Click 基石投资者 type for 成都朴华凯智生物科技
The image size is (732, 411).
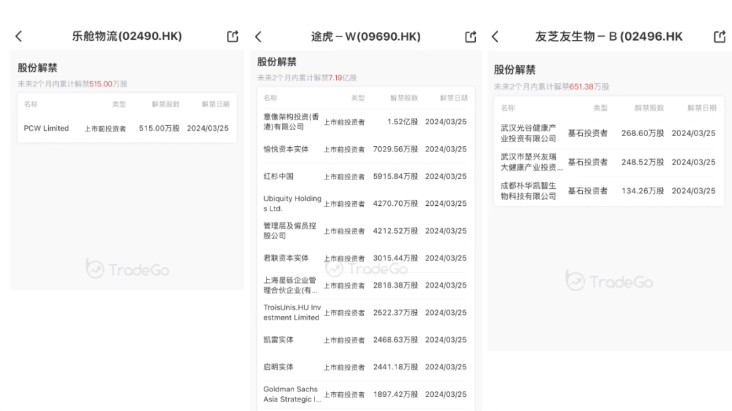click(x=588, y=191)
